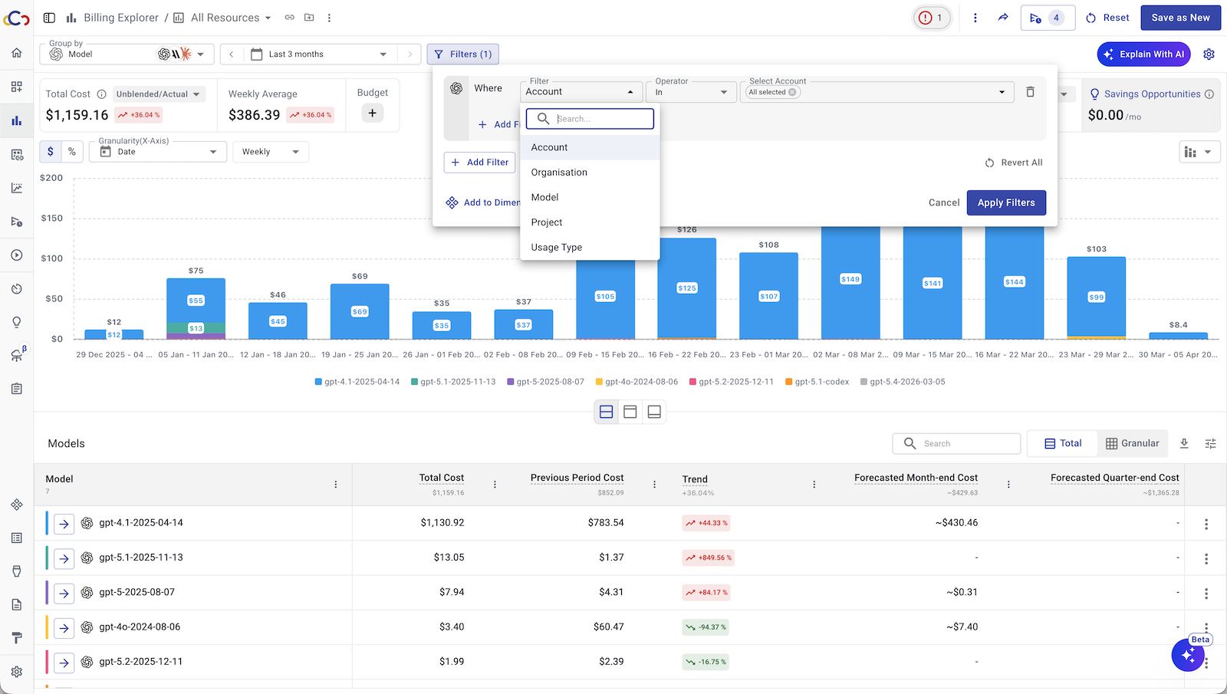Select table-only layout icon
Image resolution: width=1227 pixels, height=694 pixels.
tap(654, 412)
